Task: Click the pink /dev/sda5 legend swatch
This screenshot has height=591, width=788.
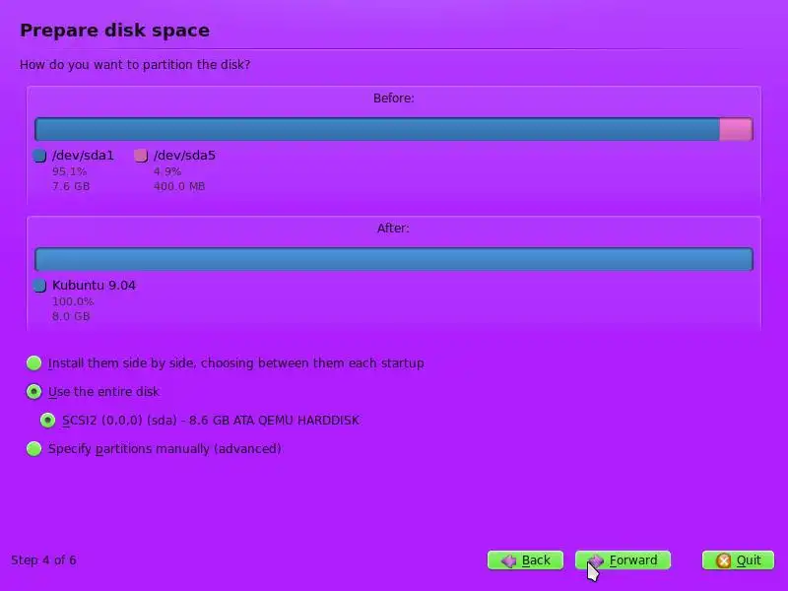Action: 141,156
